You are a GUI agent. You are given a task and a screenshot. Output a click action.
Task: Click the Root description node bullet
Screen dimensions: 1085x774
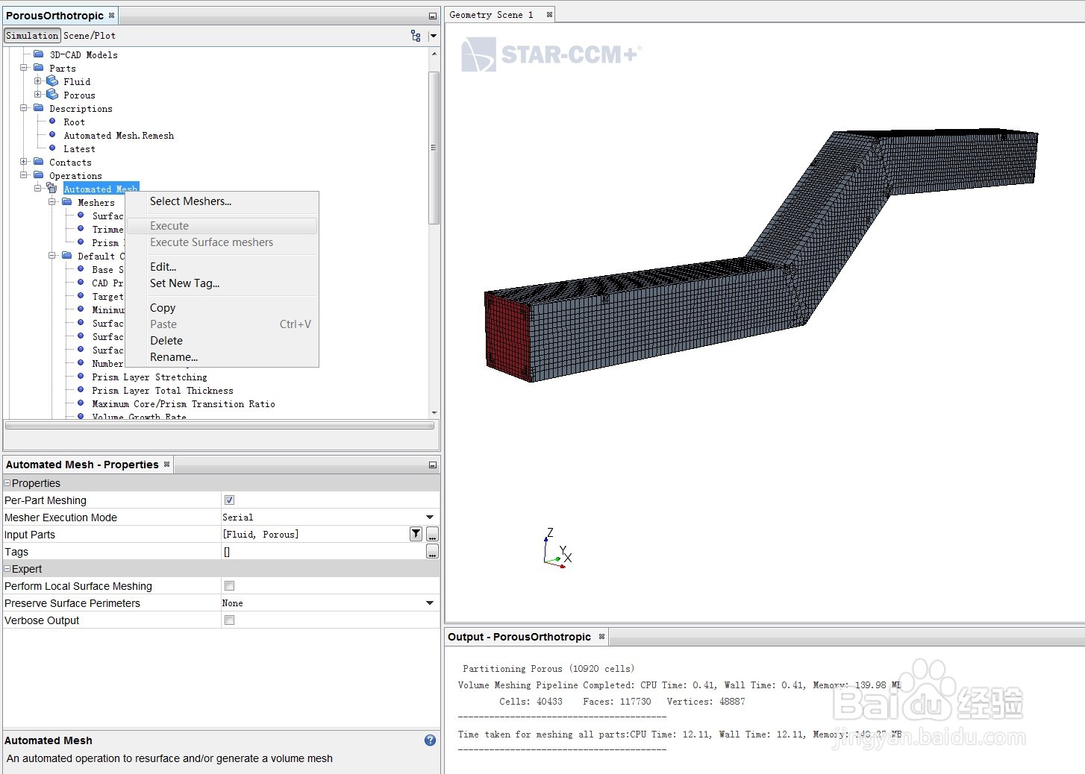52,122
